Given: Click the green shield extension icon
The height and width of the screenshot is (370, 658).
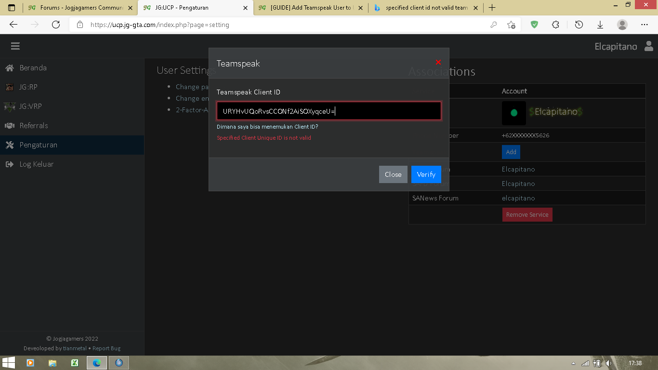Looking at the screenshot, I should click(x=534, y=25).
